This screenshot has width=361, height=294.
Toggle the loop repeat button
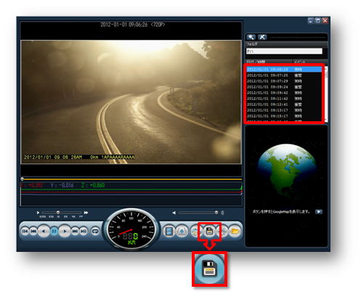point(95,232)
